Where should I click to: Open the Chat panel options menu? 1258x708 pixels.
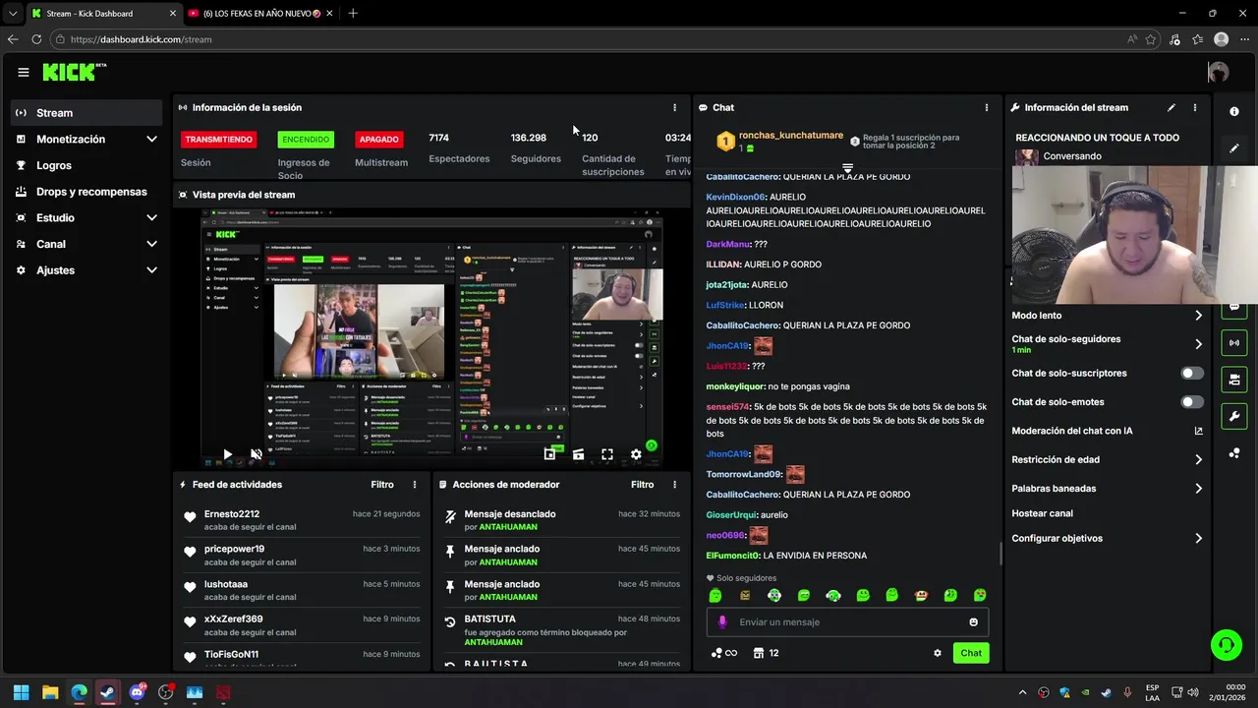pos(987,107)
